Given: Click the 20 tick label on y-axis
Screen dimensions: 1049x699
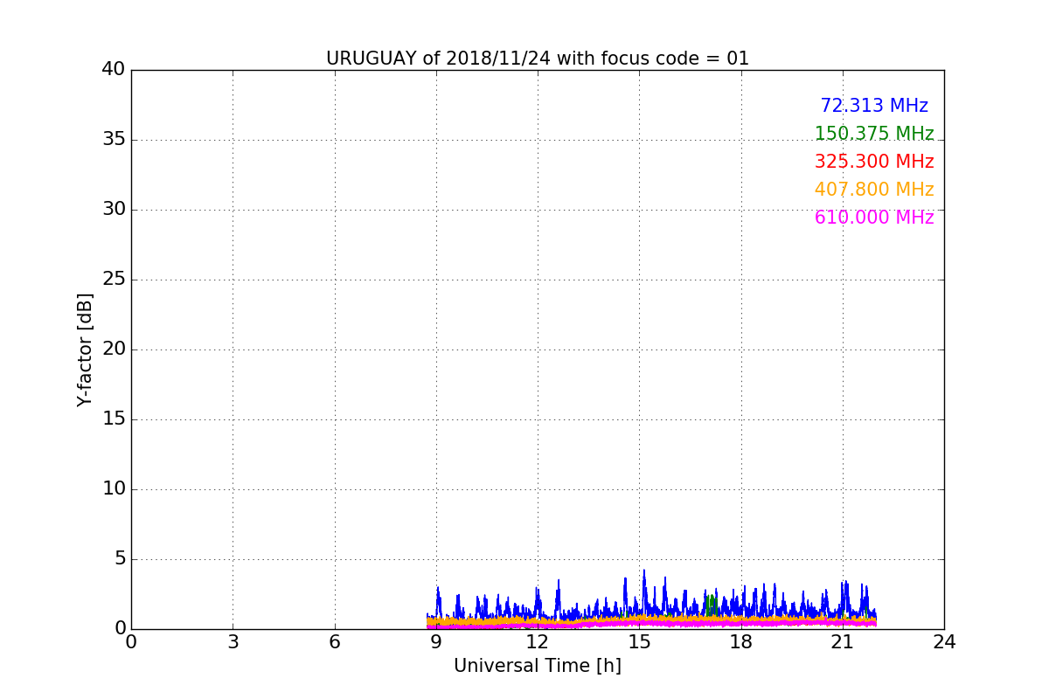Looking at the screenshot, I should [x=114, y=349].
